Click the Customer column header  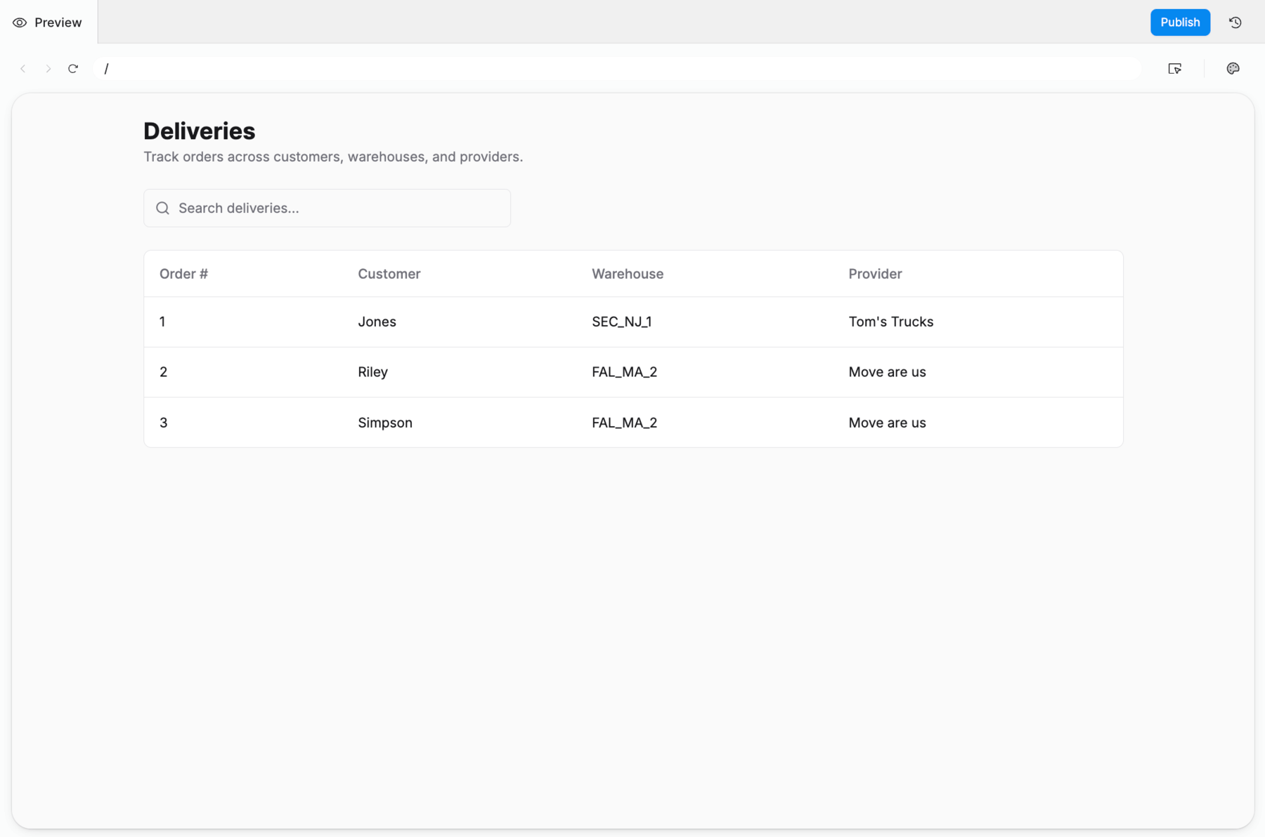[389, 274]
